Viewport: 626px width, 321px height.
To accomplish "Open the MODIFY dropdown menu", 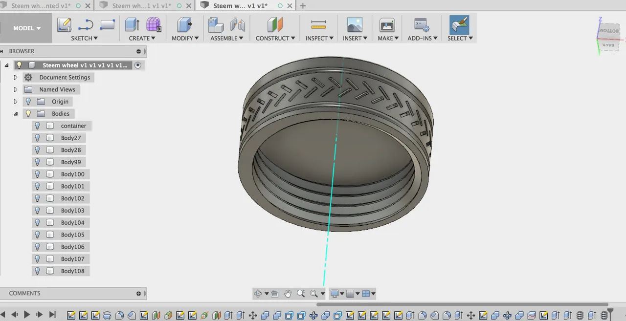I will 185,38.
